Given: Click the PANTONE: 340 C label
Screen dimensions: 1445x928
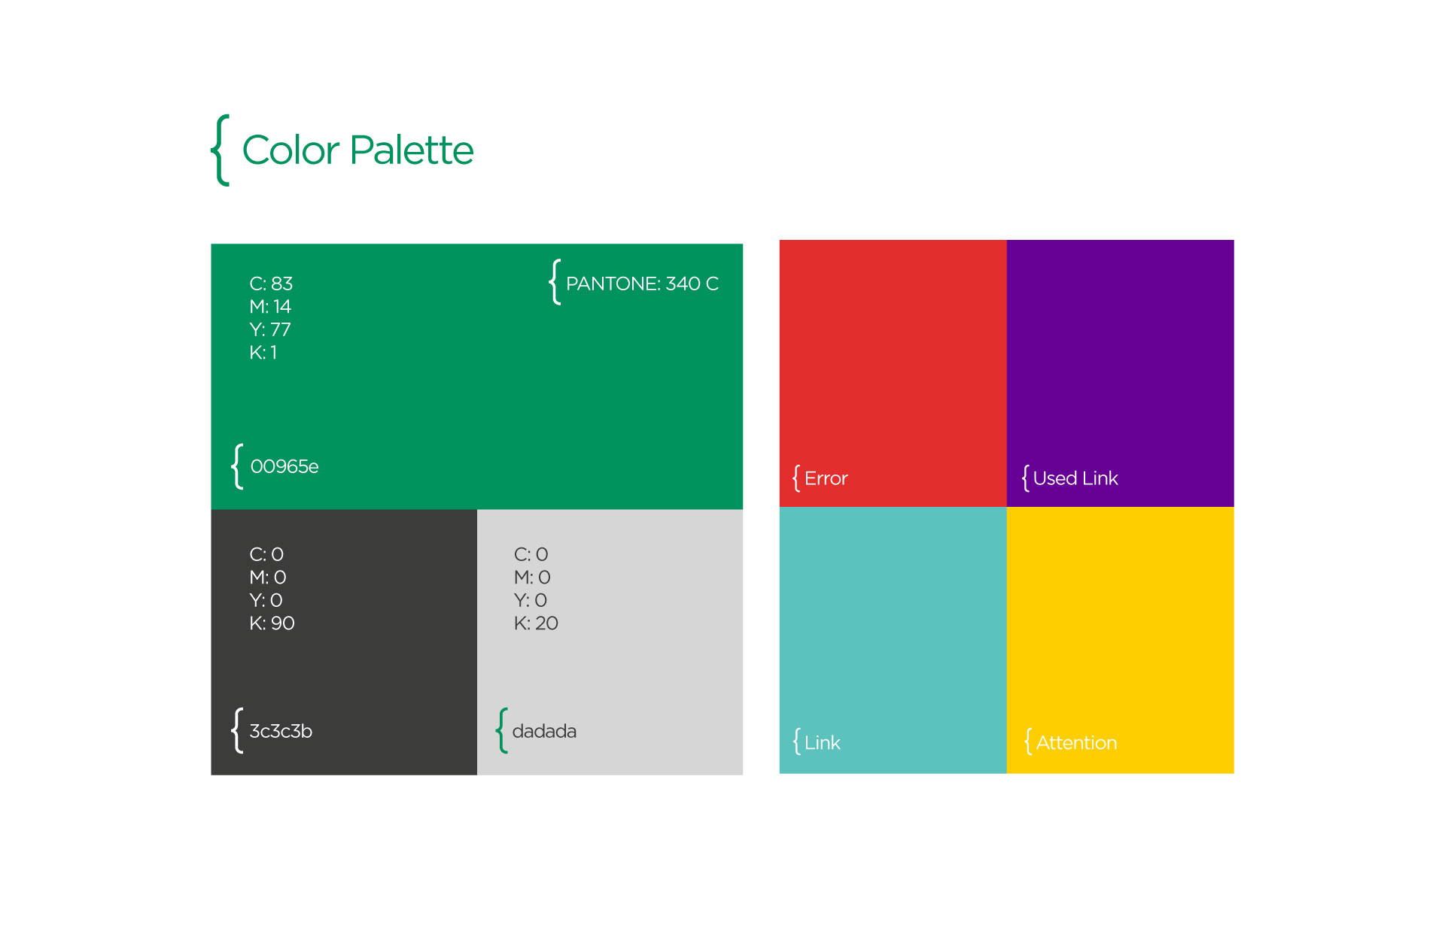Looking at the screenshot, I should (642, 284).
